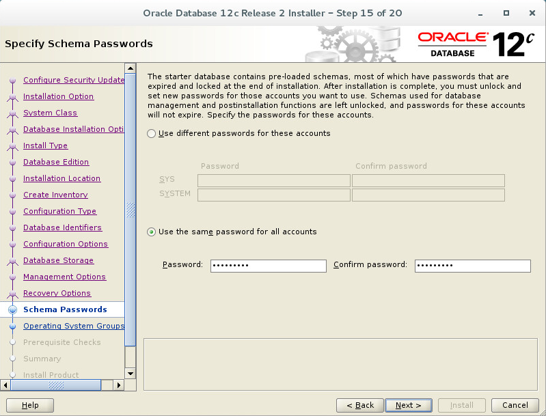Jump to System Class step
546x416 pixels.
coord(50,113)
